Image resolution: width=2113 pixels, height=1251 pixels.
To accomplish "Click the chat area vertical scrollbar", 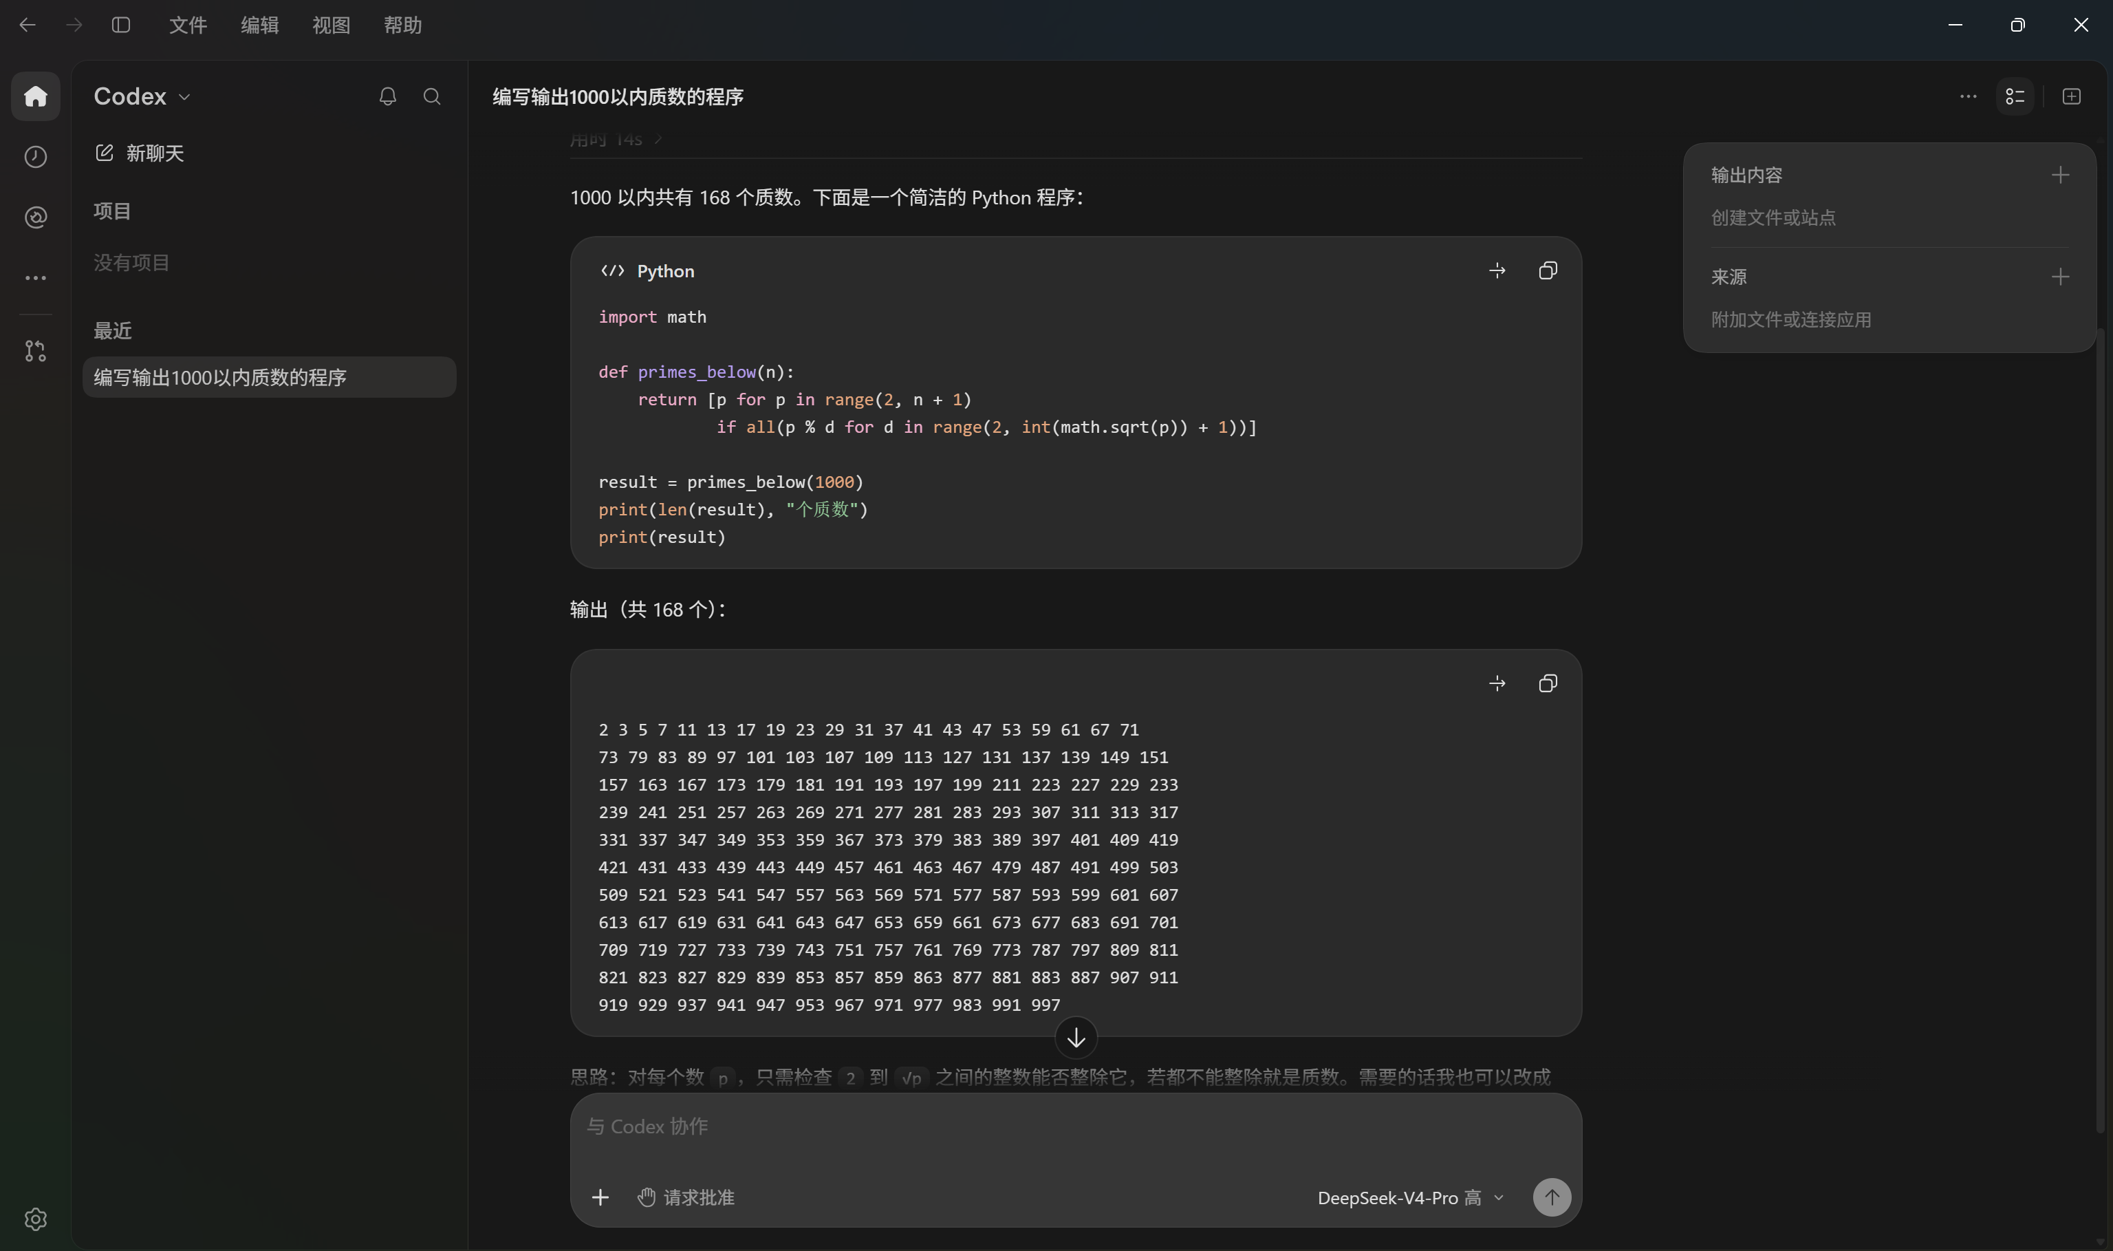I will coord(2099,729).
